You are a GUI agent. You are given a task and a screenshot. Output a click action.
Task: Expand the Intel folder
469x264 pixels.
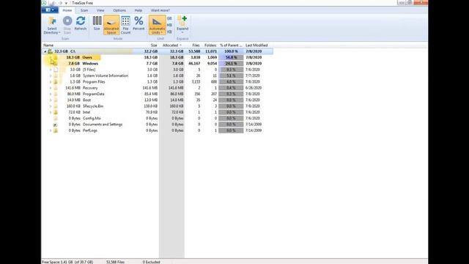point(51,112)
